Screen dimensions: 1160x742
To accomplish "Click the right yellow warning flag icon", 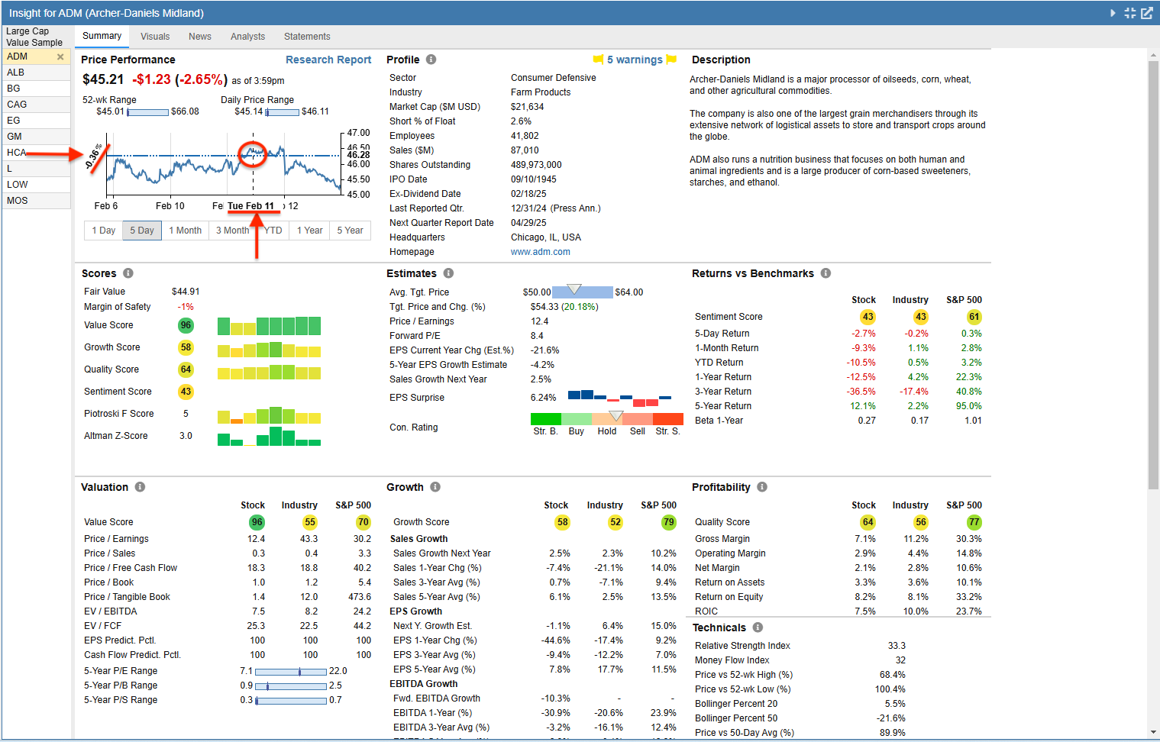I will (671, 60).
